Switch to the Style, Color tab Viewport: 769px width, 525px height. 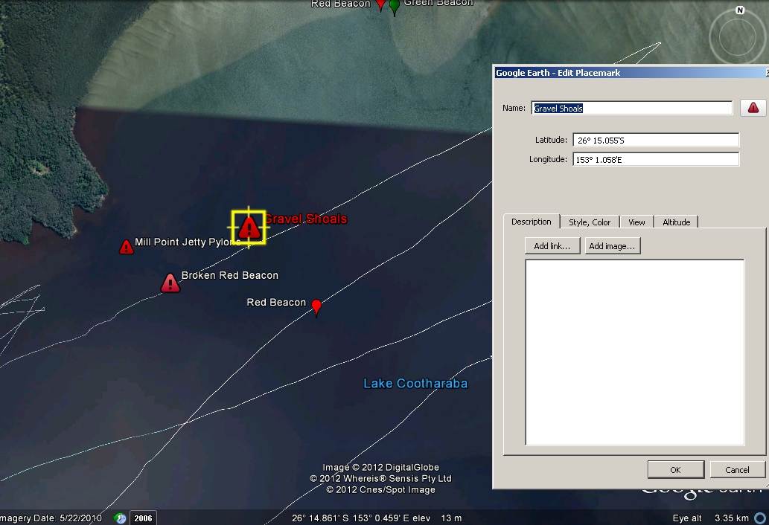(x=589, y=222)
